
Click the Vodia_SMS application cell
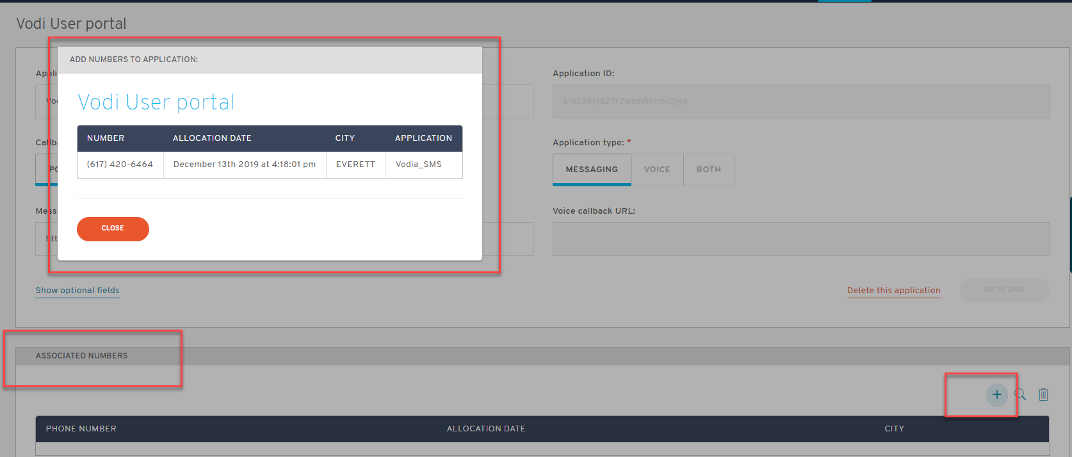419,164
